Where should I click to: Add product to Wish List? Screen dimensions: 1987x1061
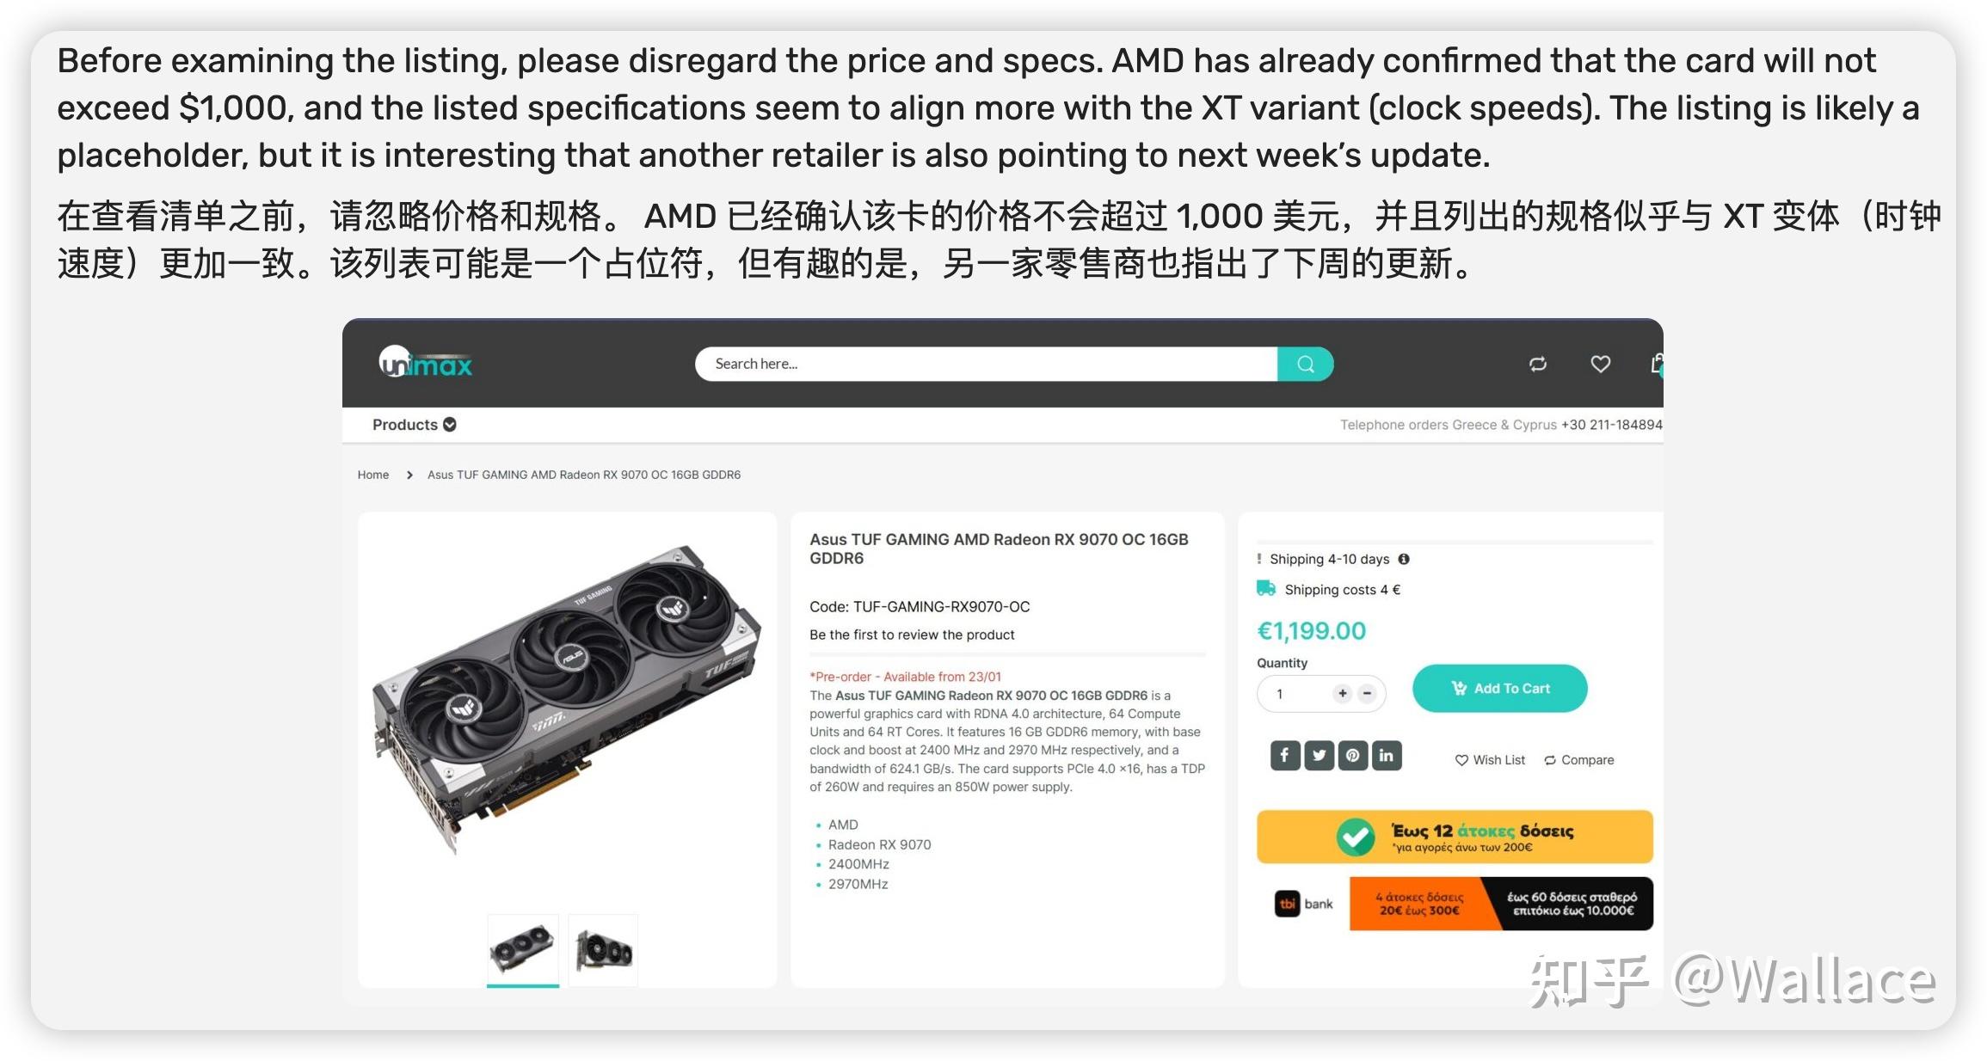(x=1490, y=760)
